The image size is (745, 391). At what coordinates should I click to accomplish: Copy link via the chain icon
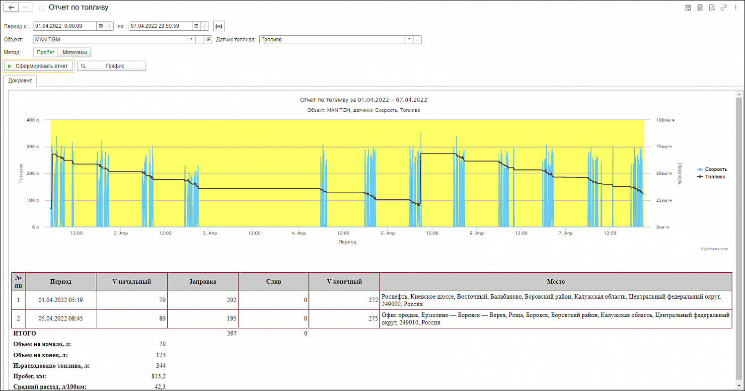(724, 7)
